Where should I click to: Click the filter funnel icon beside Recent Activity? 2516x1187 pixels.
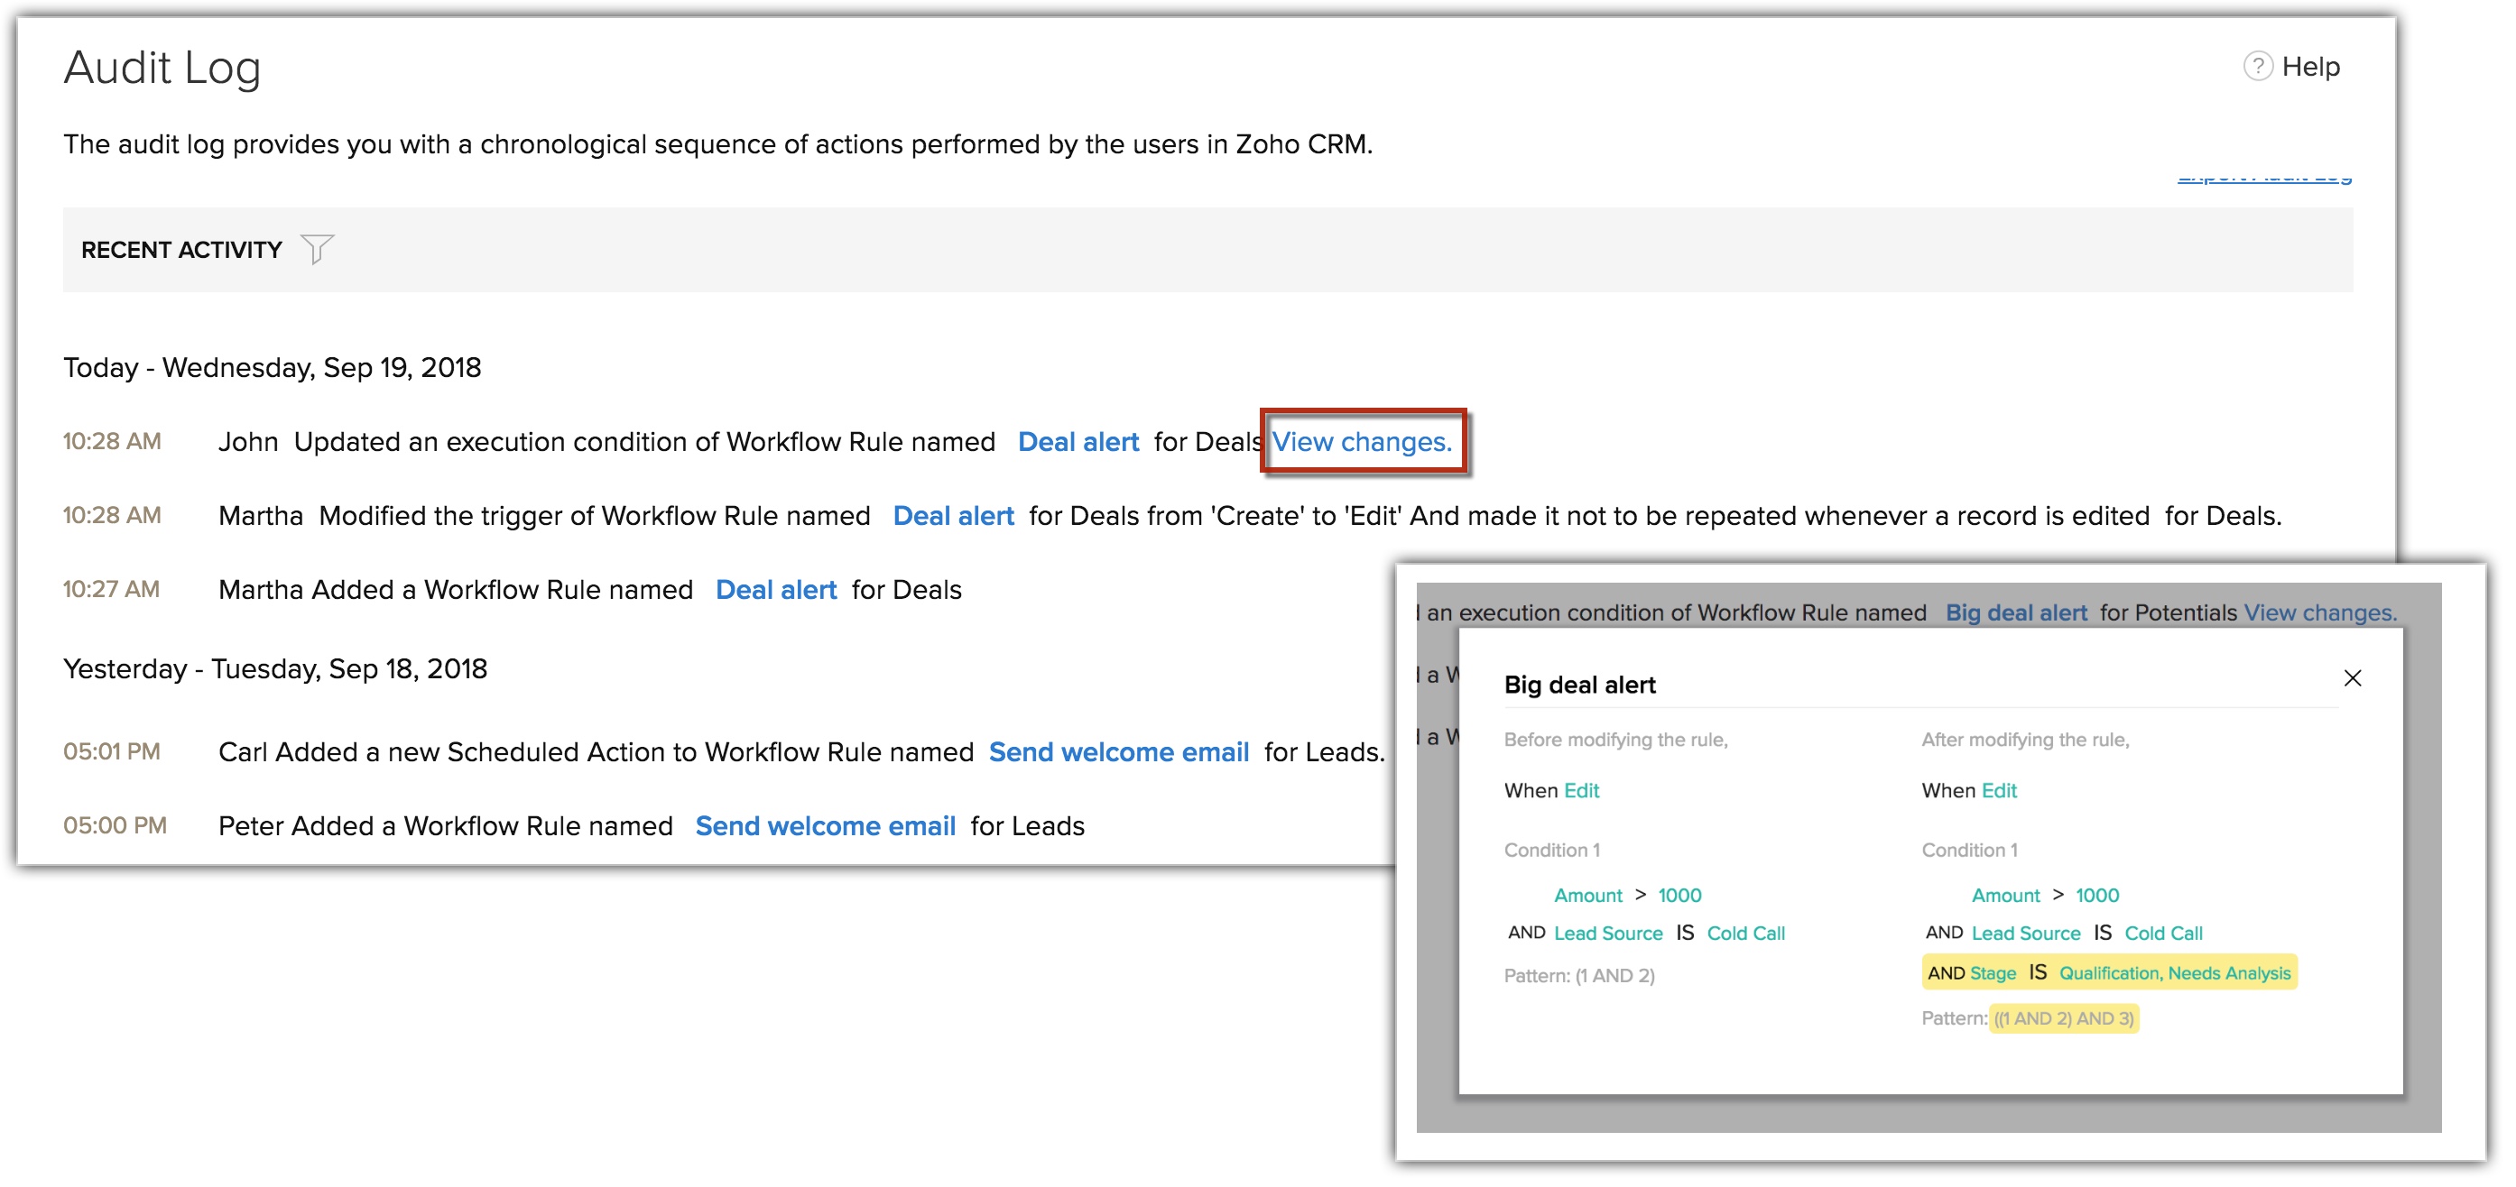click(317, 249)
